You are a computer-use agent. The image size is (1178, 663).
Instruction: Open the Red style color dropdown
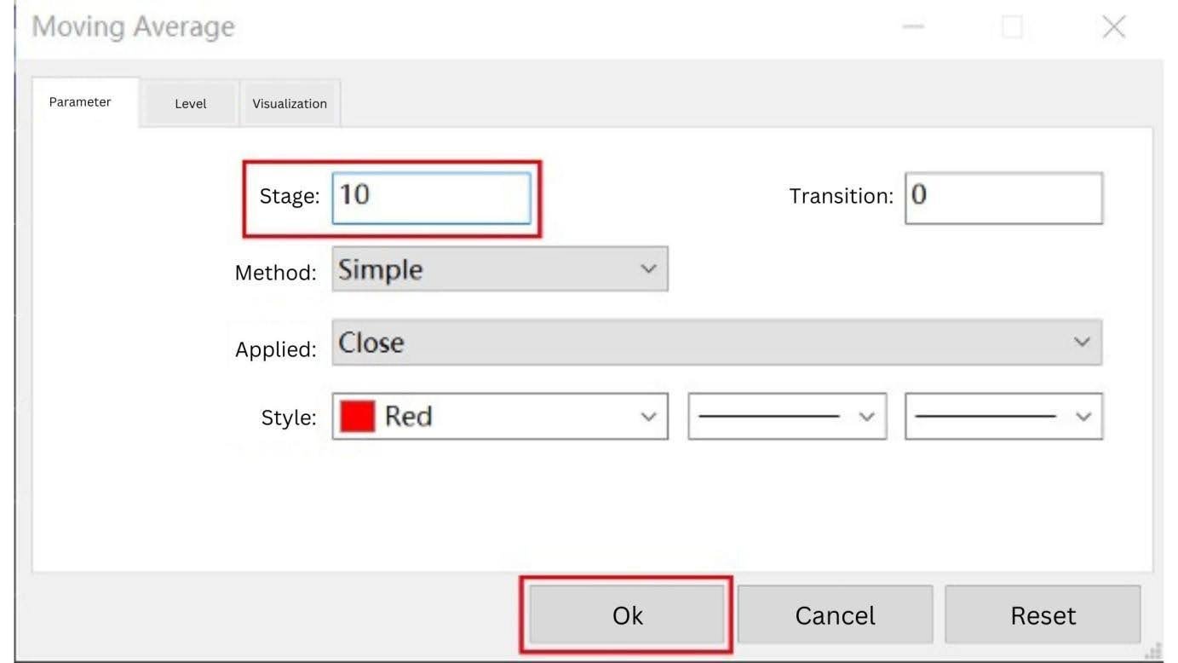(x=499, y=416)
